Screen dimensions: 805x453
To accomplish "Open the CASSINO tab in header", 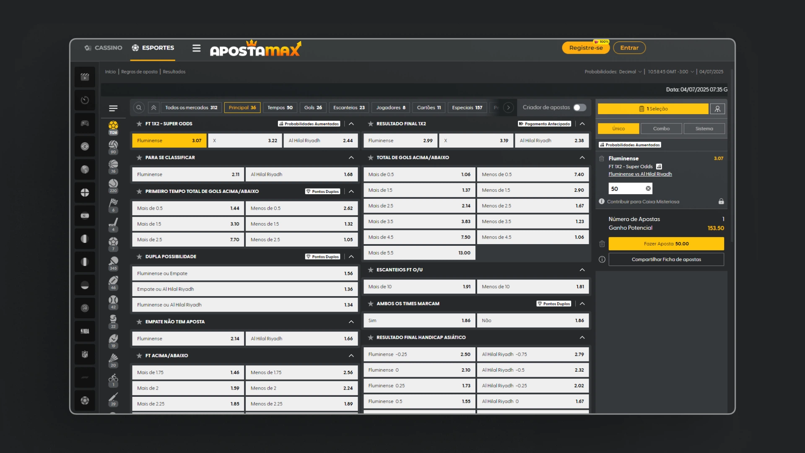I will point(104,48).
